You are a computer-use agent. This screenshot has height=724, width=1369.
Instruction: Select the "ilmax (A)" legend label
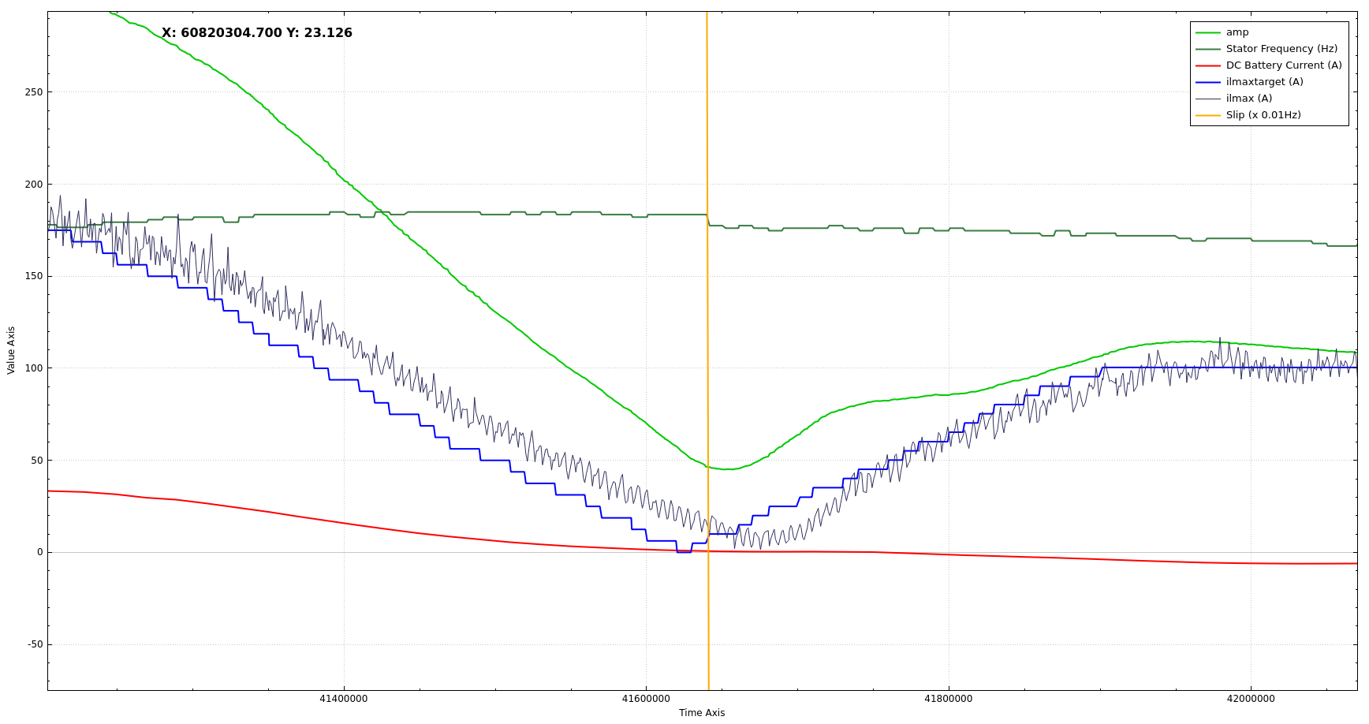click(x=1248, y=99)
